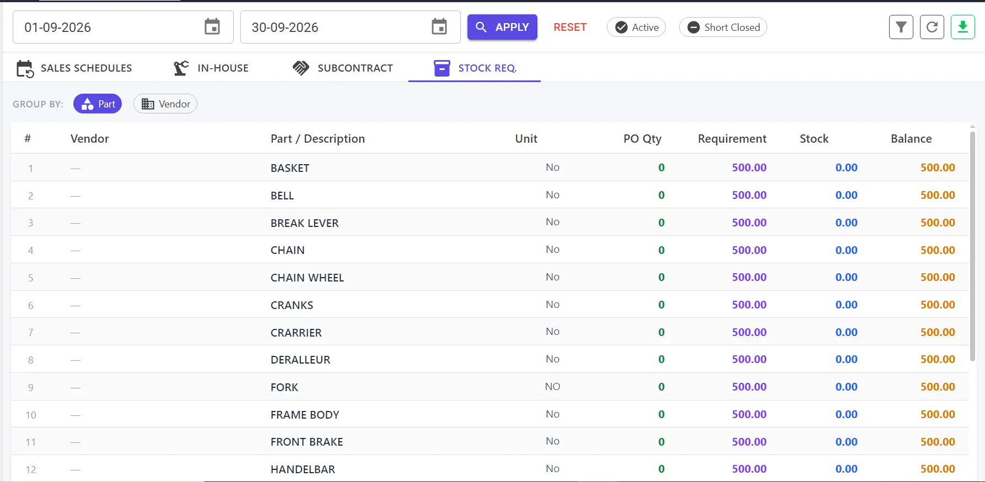Apply the date range filter
The width and height of the screenshot is (985, 482).
pos(502,27)
